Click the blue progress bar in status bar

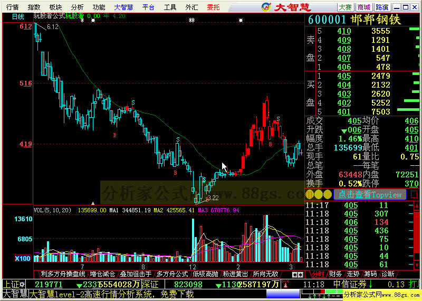(x=283, y=294)
